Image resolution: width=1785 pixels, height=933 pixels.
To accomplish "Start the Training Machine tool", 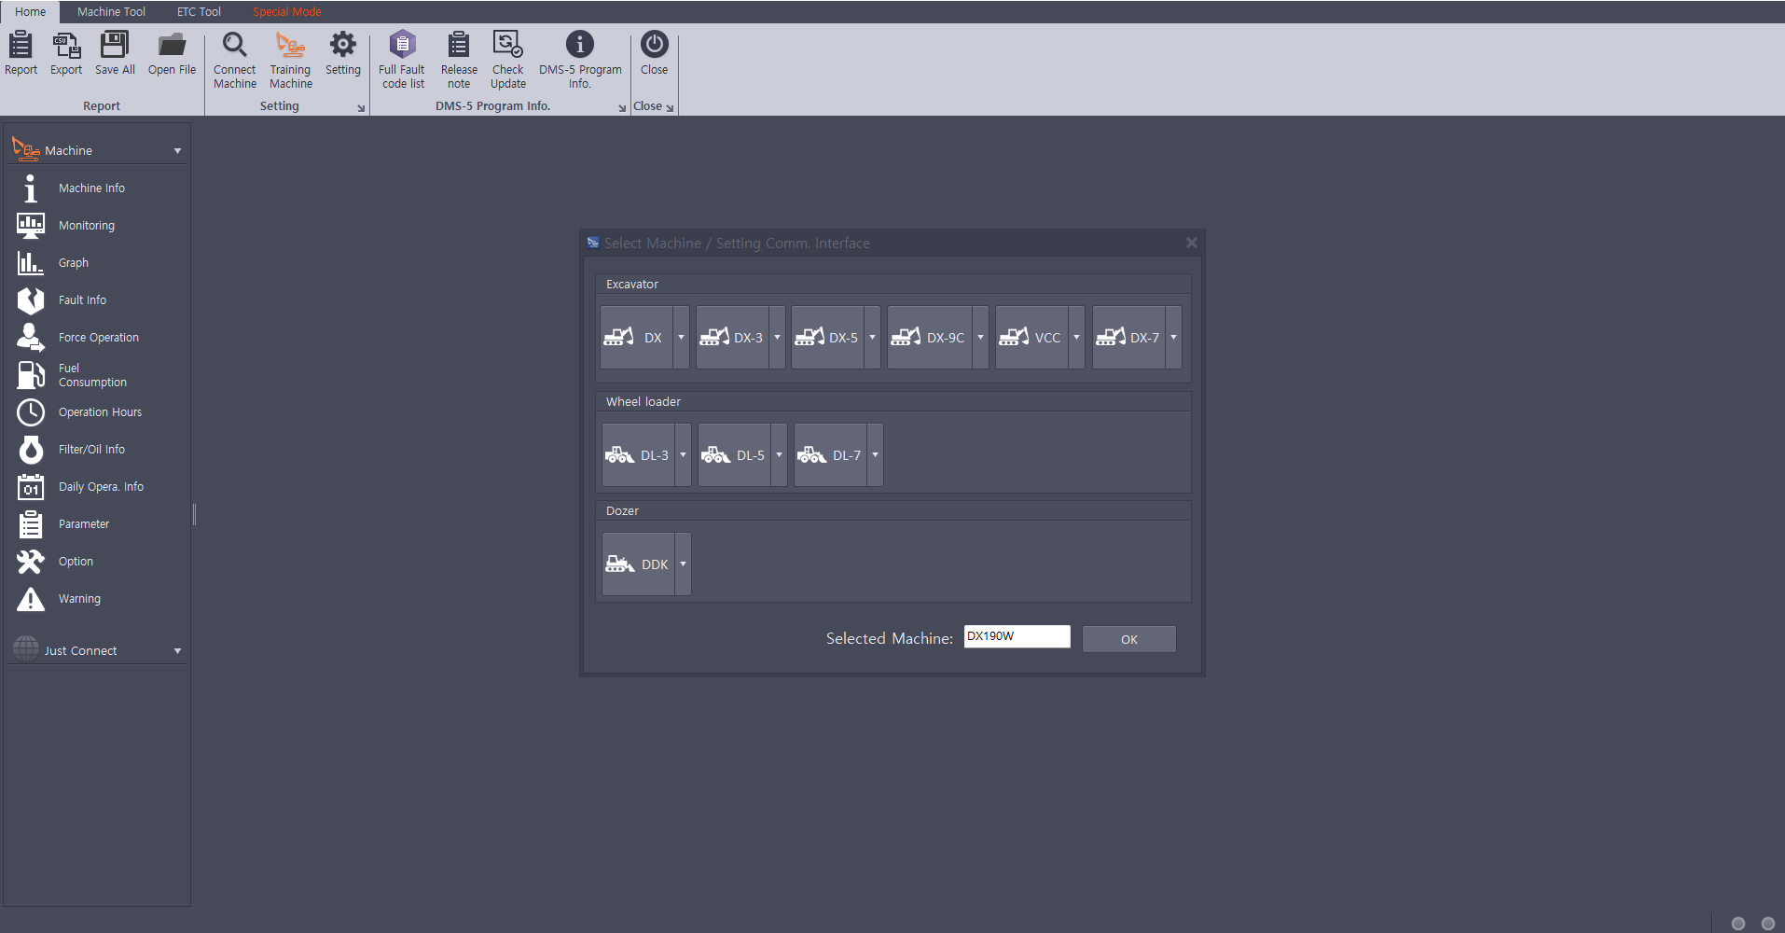I will coord(291,60).
